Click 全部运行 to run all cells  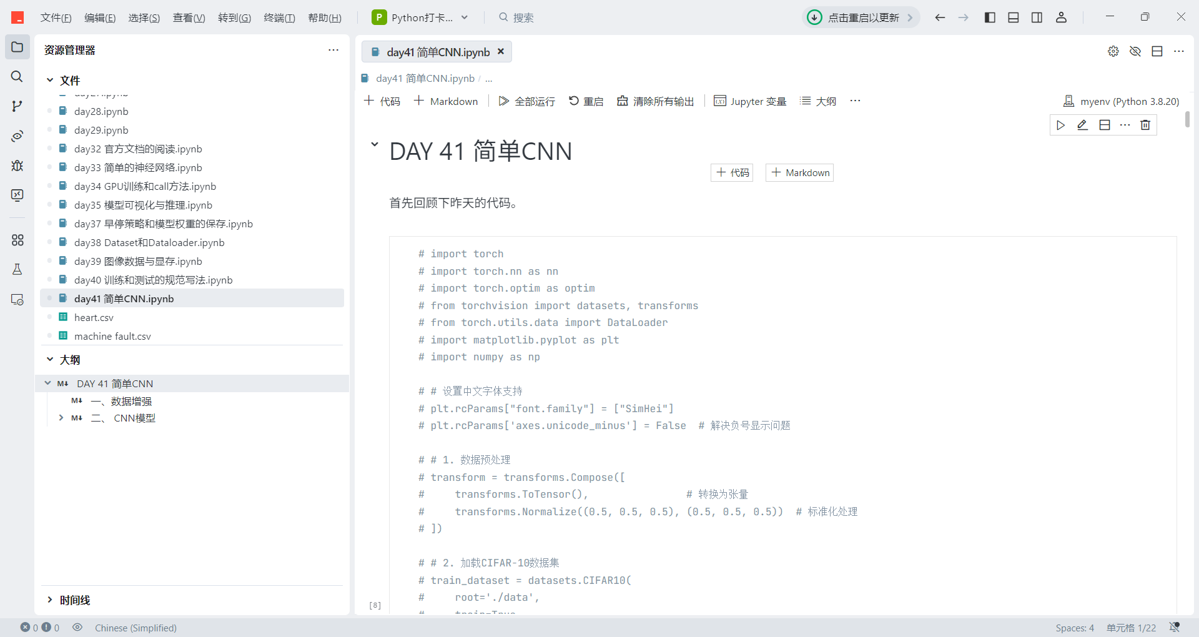point(526,101)
